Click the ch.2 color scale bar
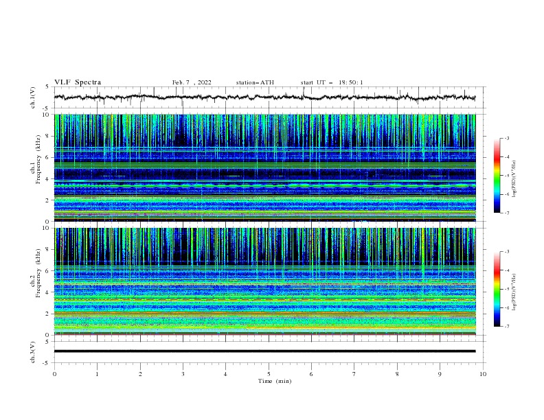This screenshot has width=544, height=420. point(497,289)
